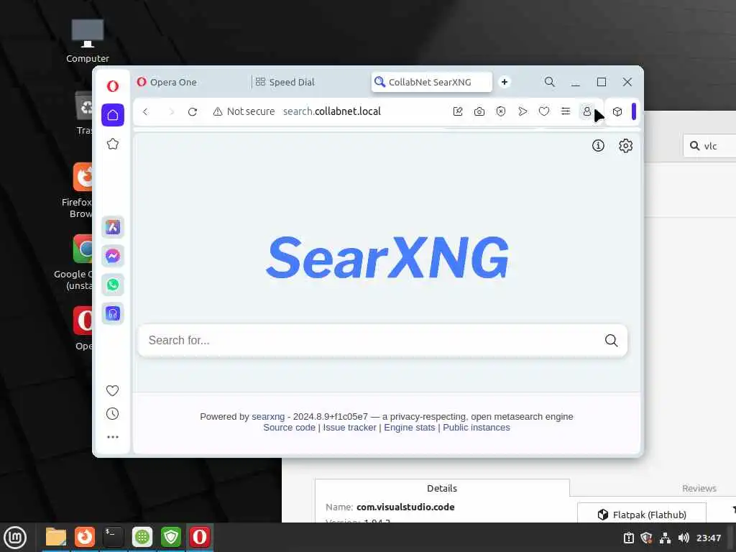Click the edit page icon in address bar
736x552 pixels.
pyautogui.click(x=458, y=111)
